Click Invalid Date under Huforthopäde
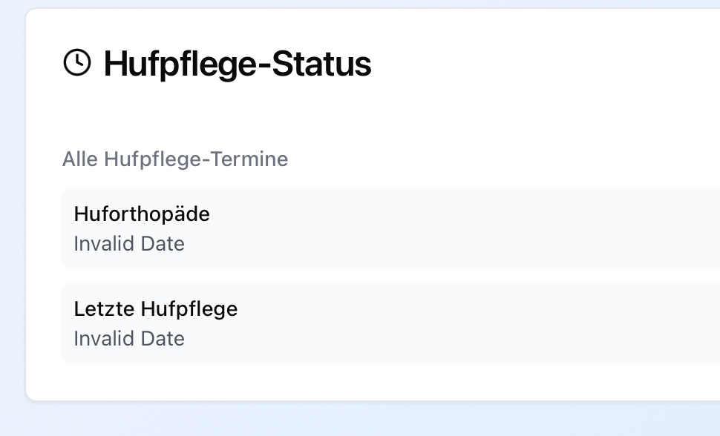This screenshot has width=720, height=436. point(129,244)
